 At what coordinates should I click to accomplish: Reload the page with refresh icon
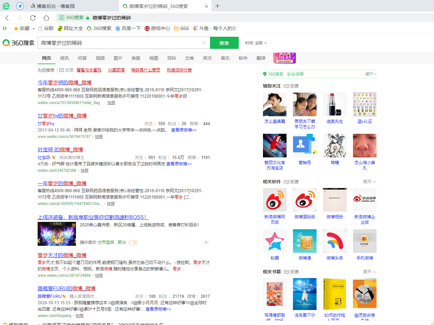pyautogui.click(x=33, y=18)
